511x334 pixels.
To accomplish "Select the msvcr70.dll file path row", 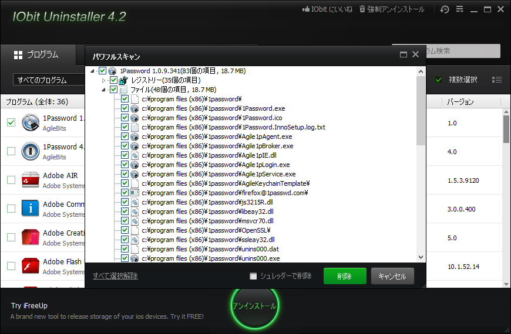I will coord(207,221).
